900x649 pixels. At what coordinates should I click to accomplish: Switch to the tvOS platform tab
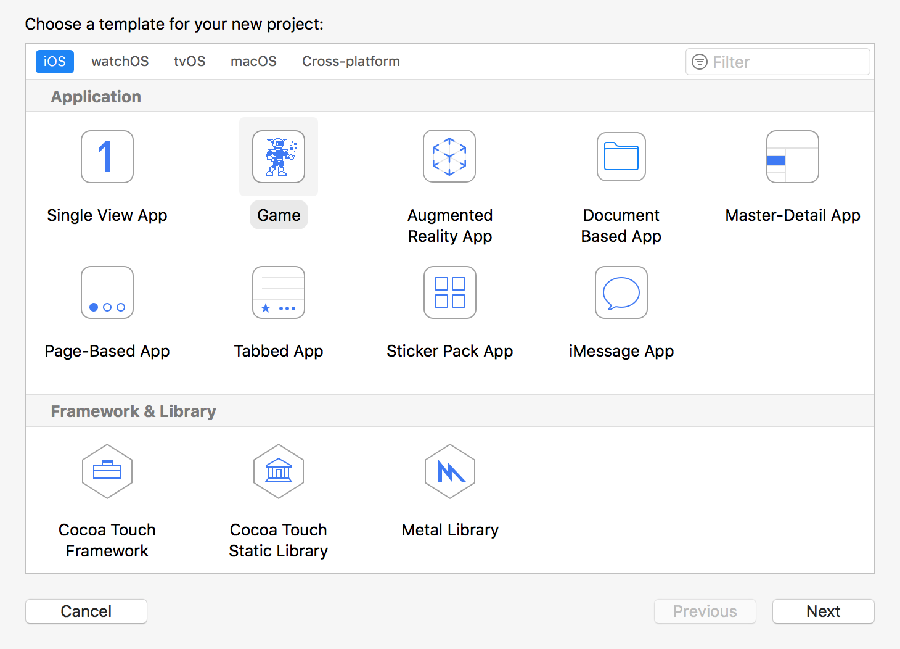pos(189,61)
